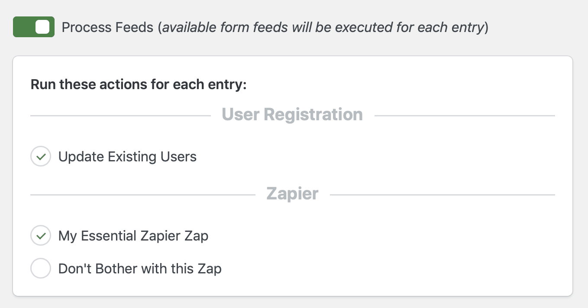Click the Zapier section header
The width and height of the screenshot is (588, 308).
(x=292, y=193)
